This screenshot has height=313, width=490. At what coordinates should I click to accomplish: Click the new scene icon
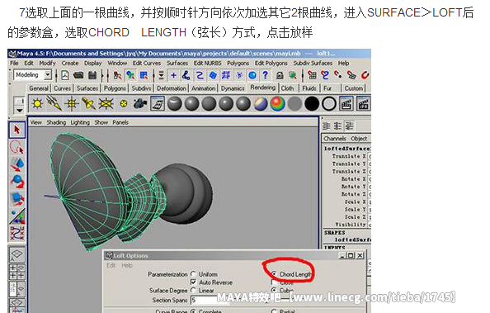coord(65,75)
